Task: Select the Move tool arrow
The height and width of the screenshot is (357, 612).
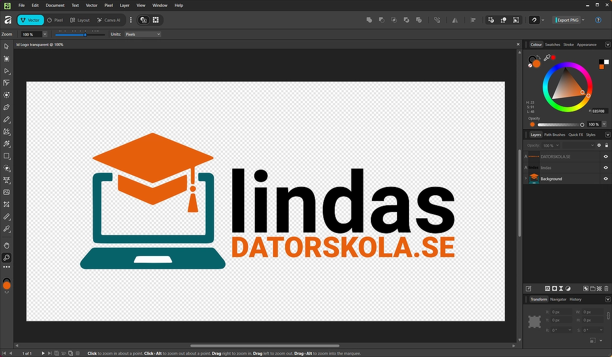Action: pos(7,47)
